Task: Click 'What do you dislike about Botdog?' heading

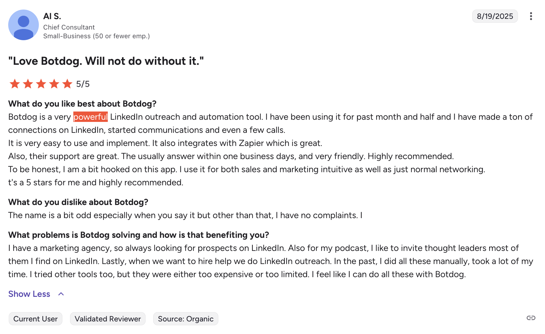Action: [x=78, y=202]
